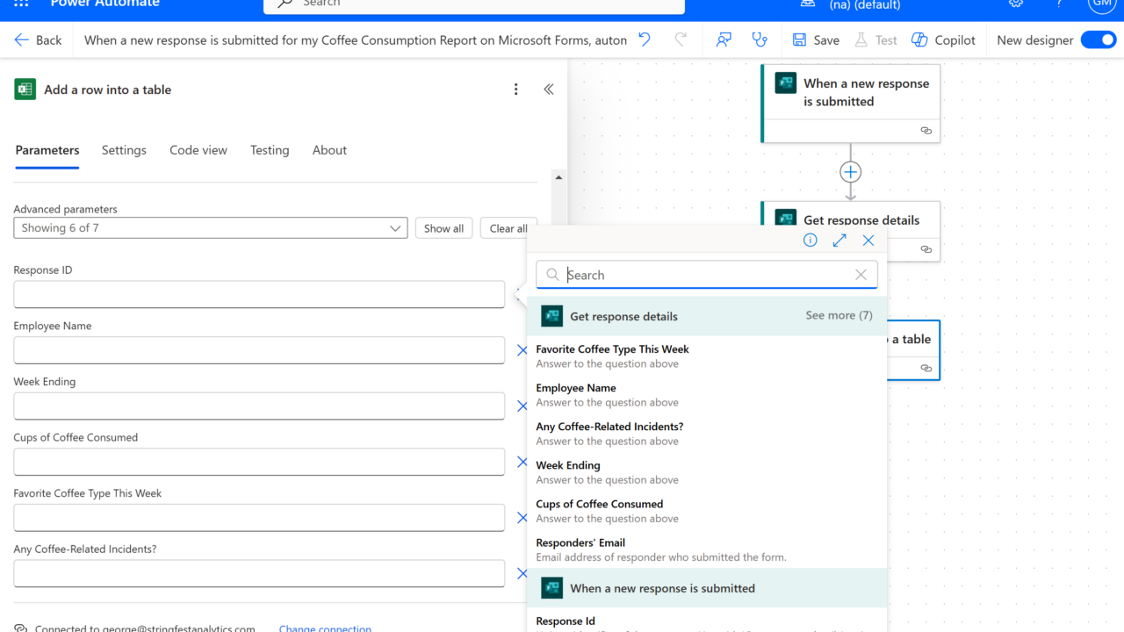The height and width of the screenshot is (632, 1124).
Task: Open the three-dot more options menu
Action: [x=516, y=90]
